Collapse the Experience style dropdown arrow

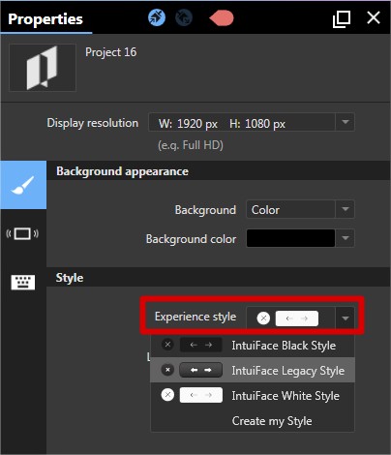click(346, 318)
